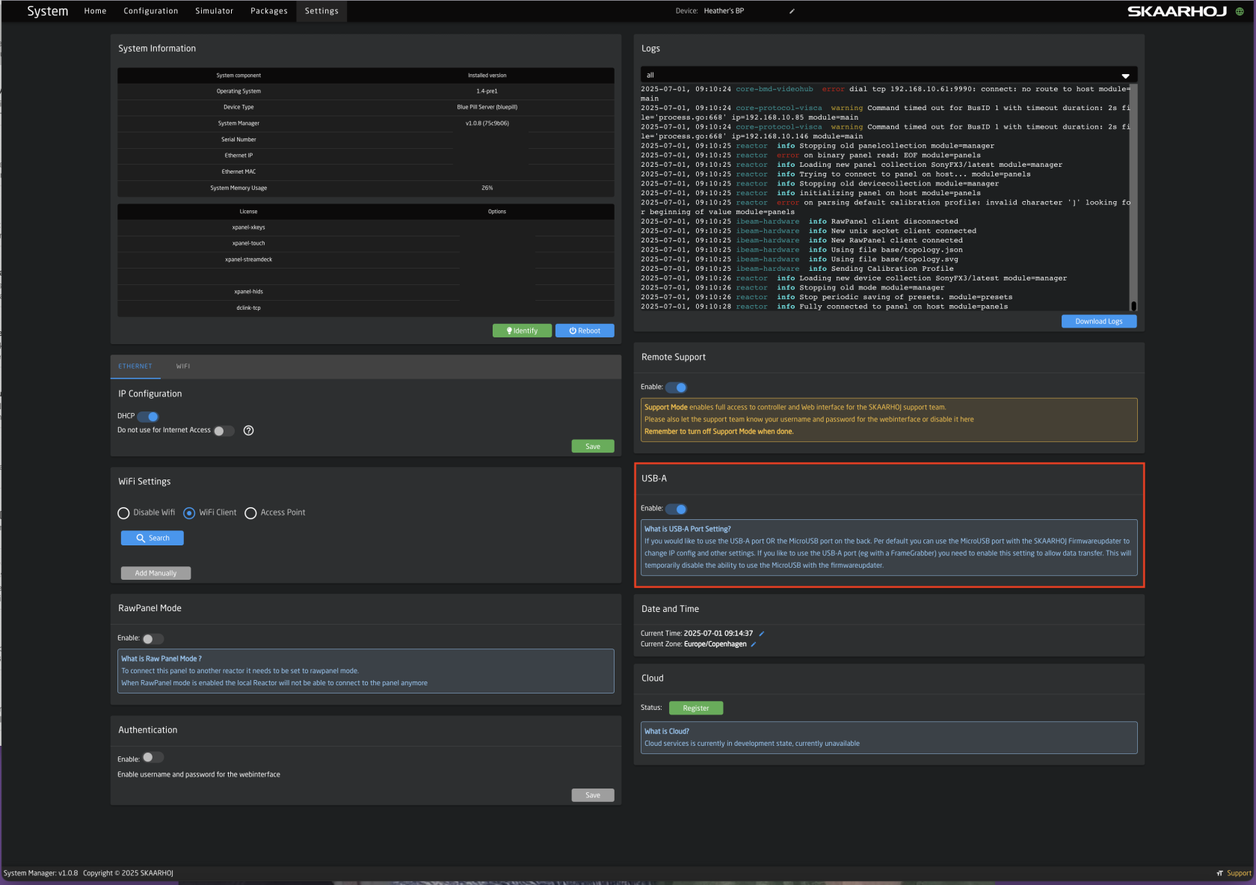1256x885 pixels.
Task: Toggle Do not use for Internet Access
Action: point(224,431)
